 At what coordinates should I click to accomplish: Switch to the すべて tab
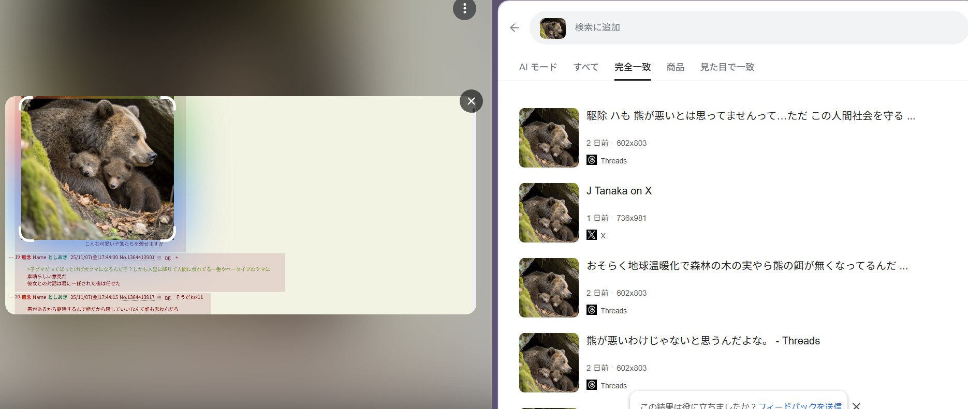click(x=586, y=67)
